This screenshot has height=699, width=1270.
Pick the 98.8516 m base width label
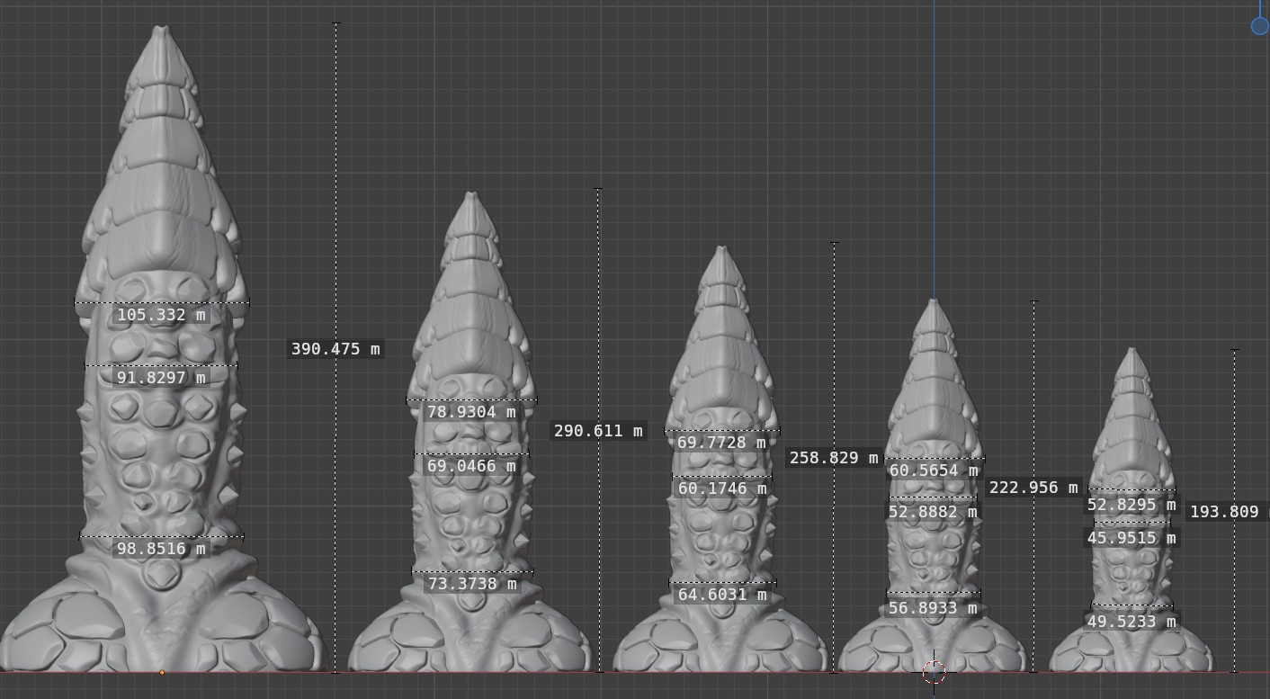coord(162,549)
